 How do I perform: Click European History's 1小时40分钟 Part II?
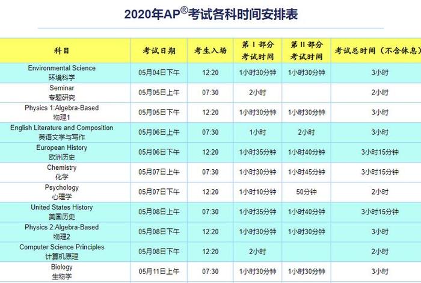306,152
